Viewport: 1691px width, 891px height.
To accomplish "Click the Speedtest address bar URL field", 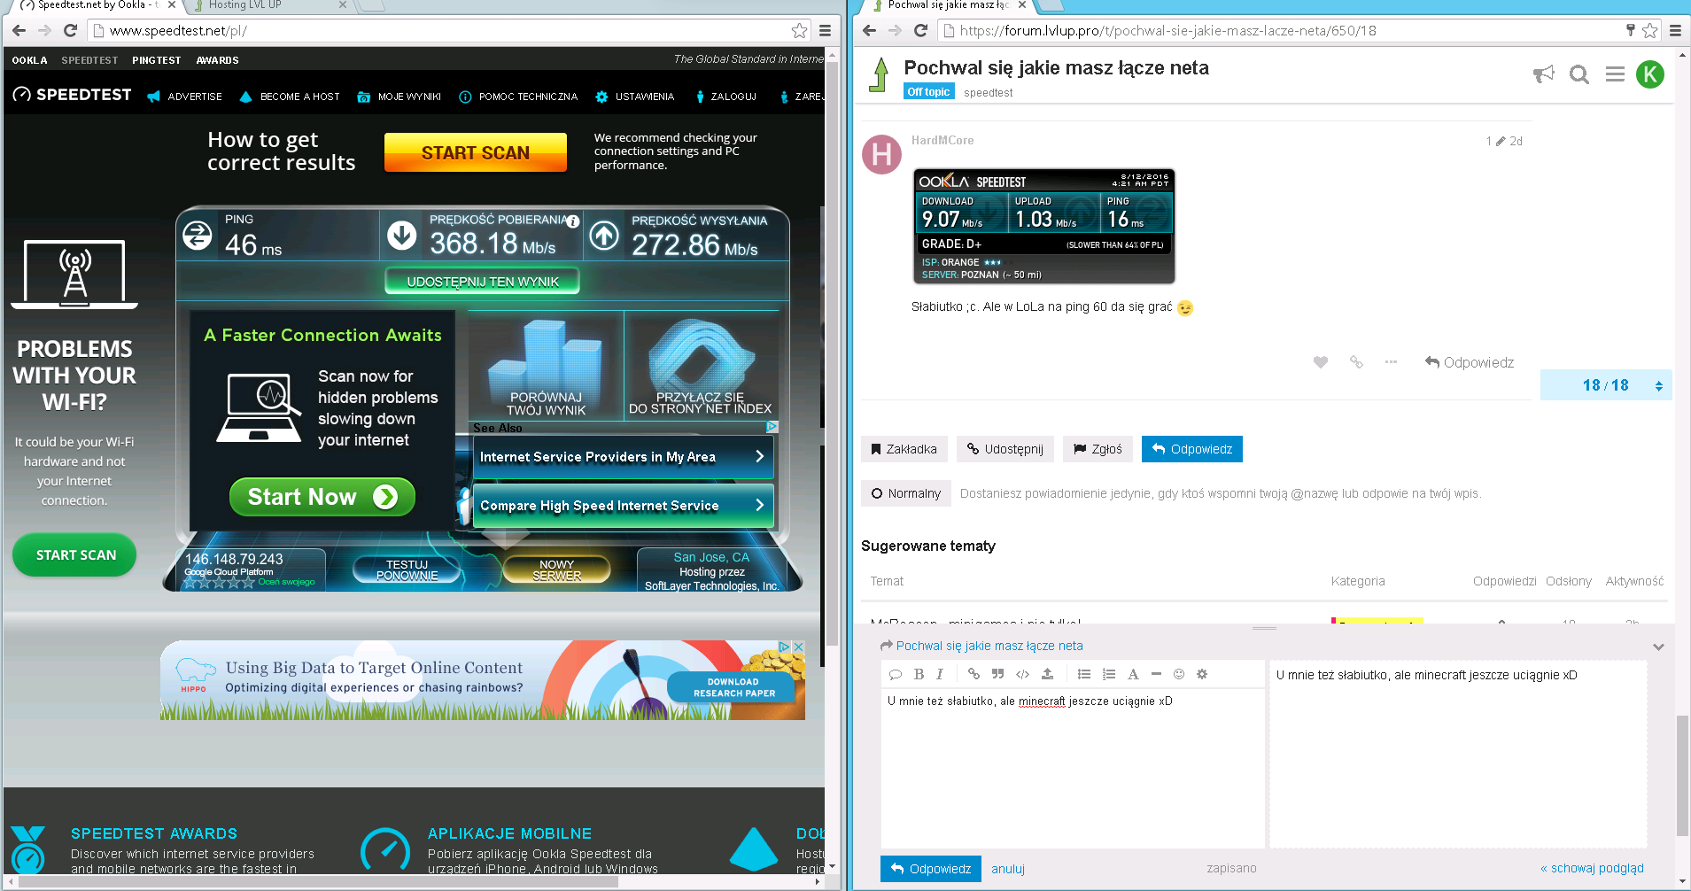I will tap(443, 31).
